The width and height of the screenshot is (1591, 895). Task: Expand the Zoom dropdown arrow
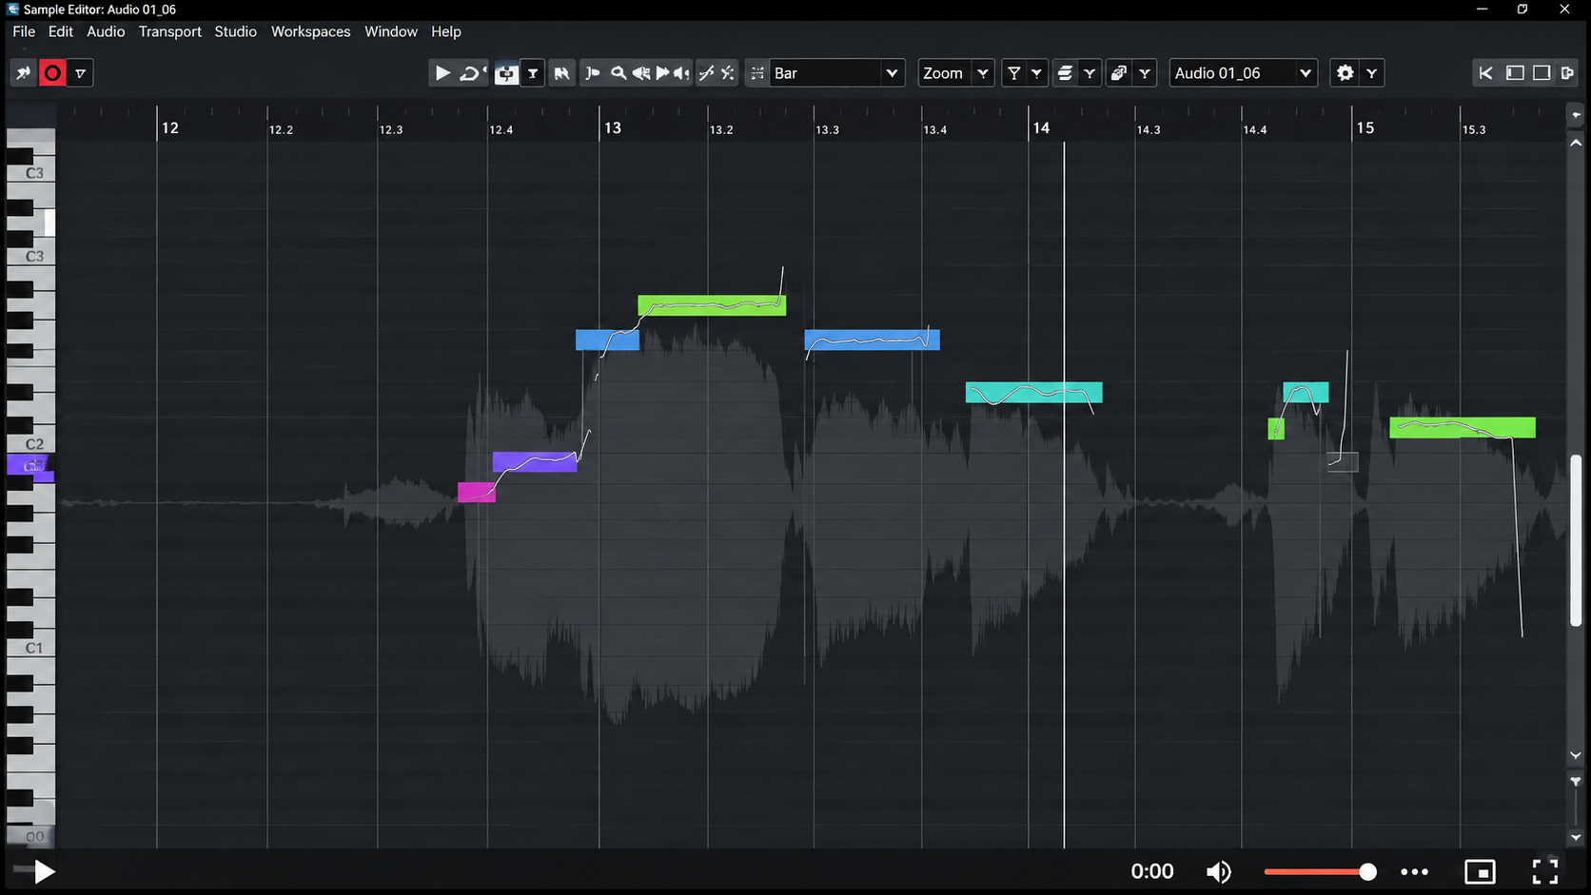click(983, 73)
